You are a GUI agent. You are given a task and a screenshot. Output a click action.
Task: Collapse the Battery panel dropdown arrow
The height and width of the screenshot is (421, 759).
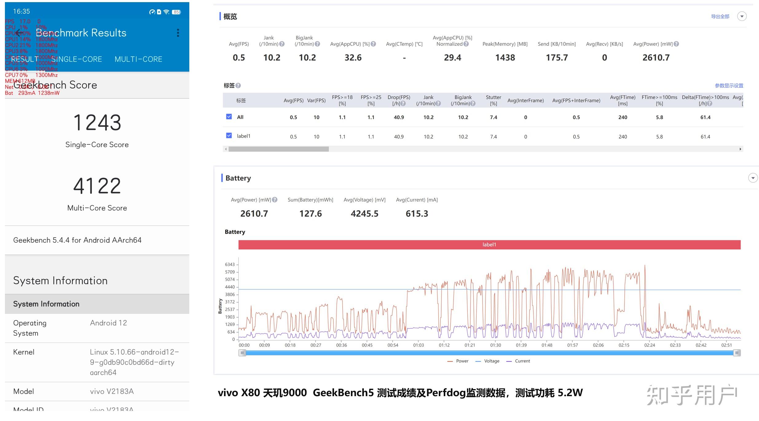tap(753, 178)
